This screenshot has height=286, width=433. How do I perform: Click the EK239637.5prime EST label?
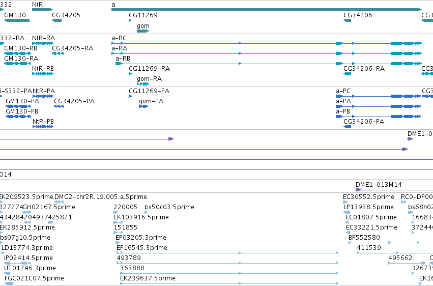(148, 278)
